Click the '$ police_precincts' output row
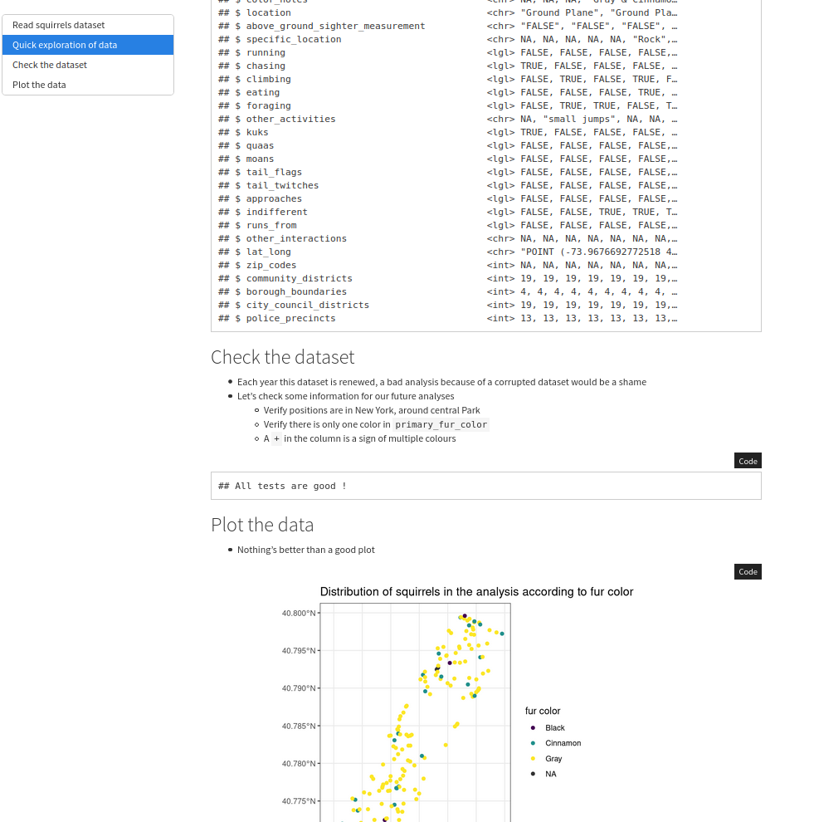Image resolution: width=814 pixels, height=822 pixels. 448,318
